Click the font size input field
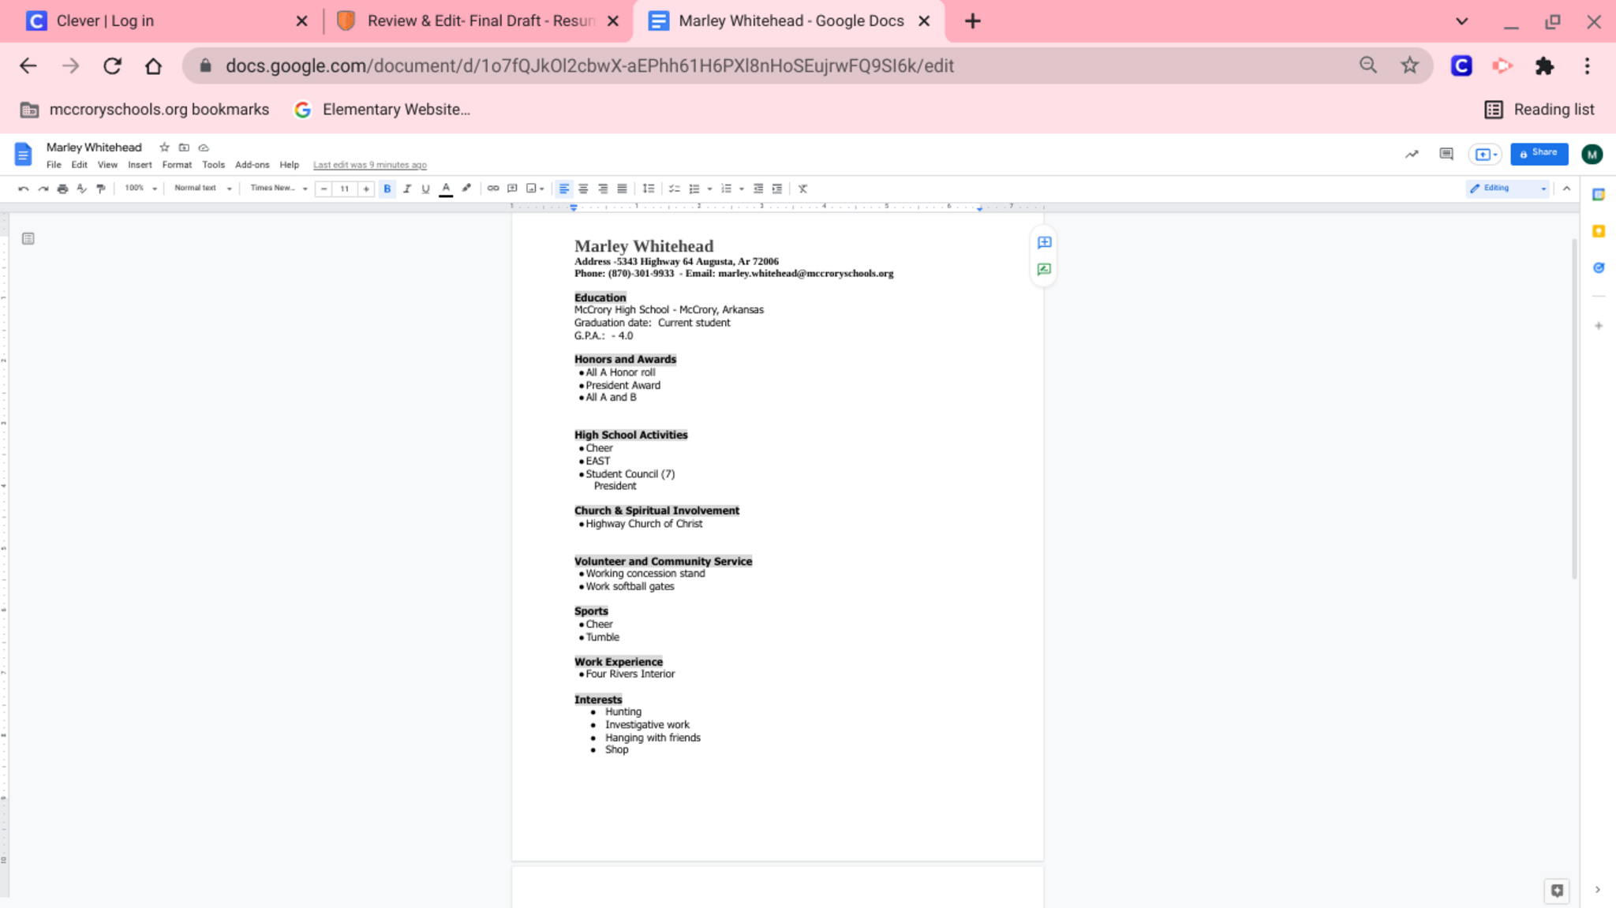The width and height of the screenshot is (1616, 908). 345,189
